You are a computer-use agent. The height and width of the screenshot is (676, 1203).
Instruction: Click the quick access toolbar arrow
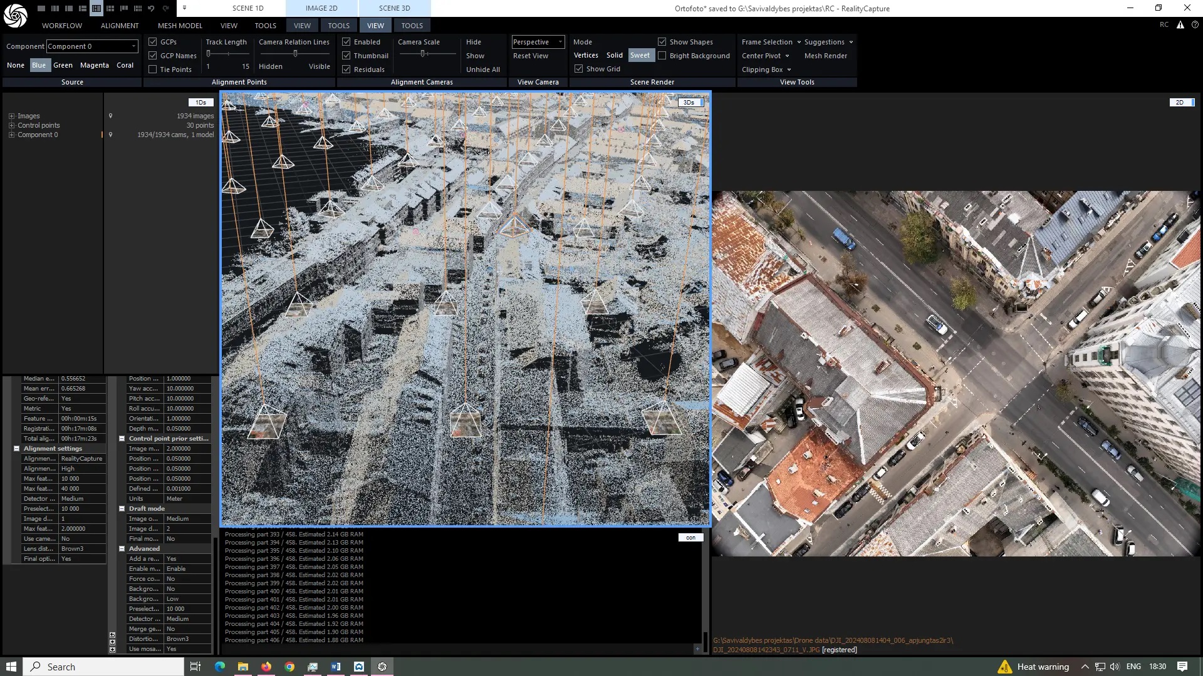tap(184, 8)
